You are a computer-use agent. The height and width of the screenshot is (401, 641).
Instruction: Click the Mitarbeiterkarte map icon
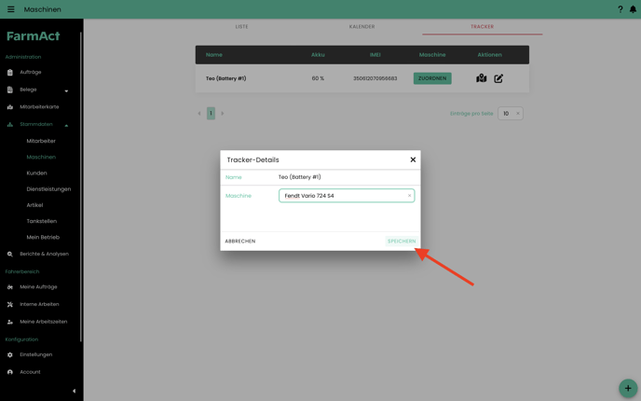coord(10,107)
